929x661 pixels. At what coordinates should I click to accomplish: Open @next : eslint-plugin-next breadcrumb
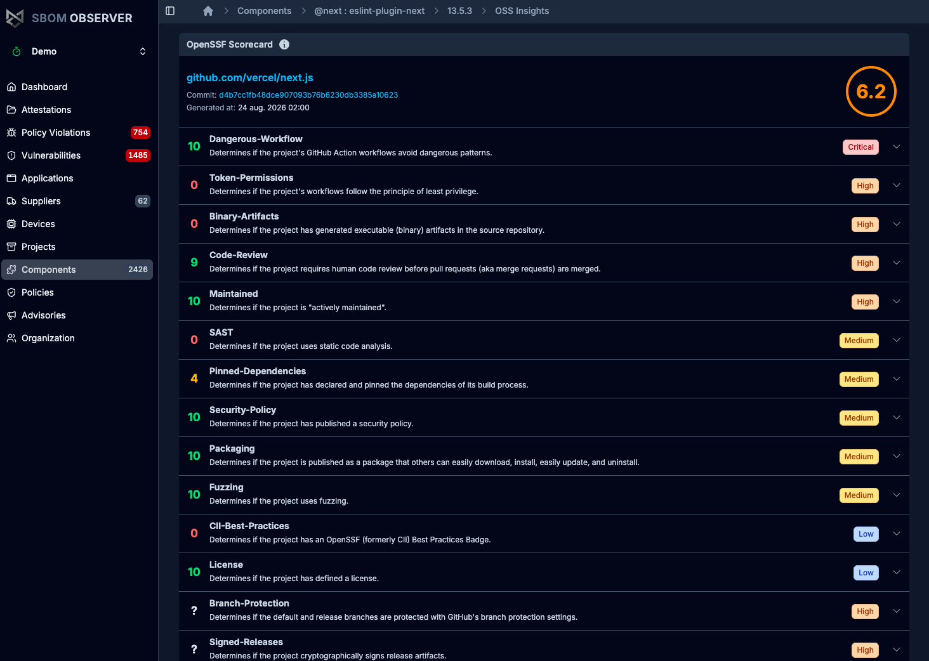(369, 11)
